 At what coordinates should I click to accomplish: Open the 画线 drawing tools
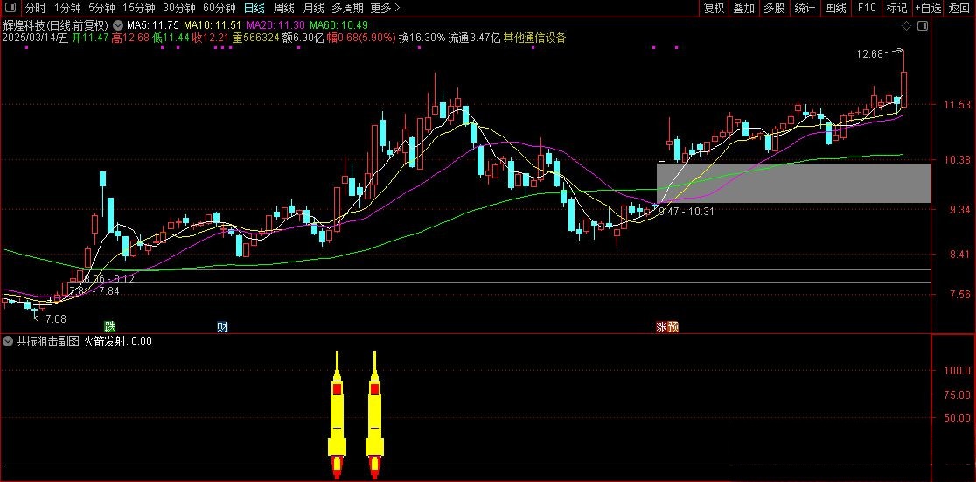(x=835, y=8)
